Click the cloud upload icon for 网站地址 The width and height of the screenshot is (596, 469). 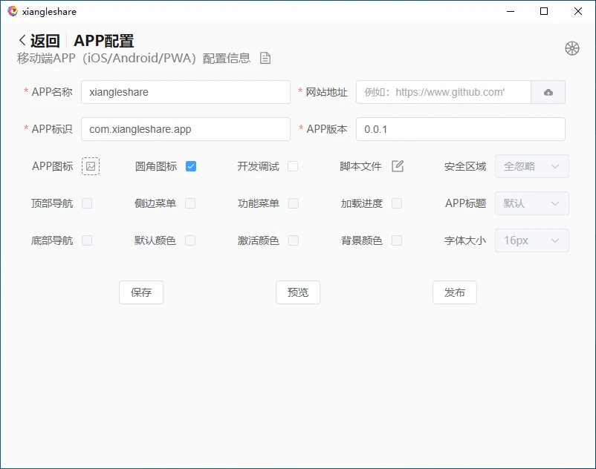[548, 92]
